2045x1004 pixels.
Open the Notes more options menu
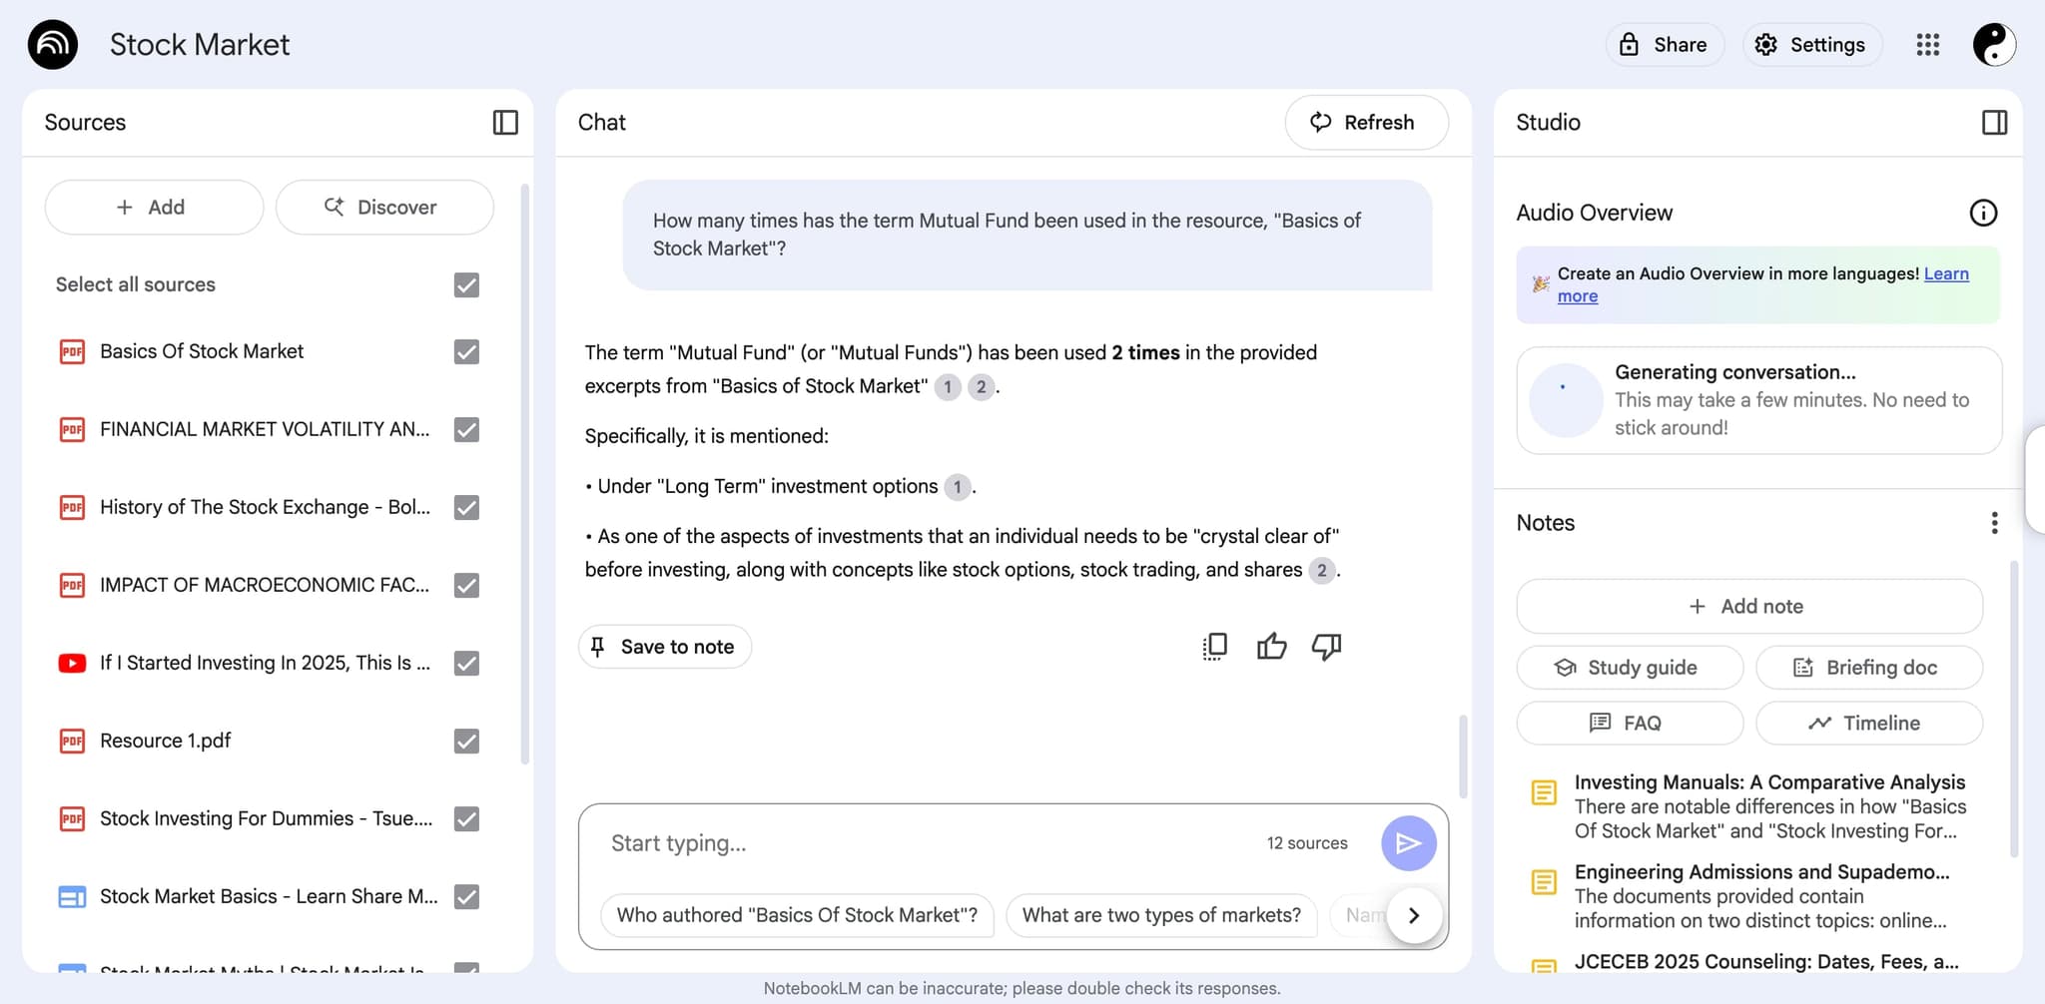tap(1993, 523)
